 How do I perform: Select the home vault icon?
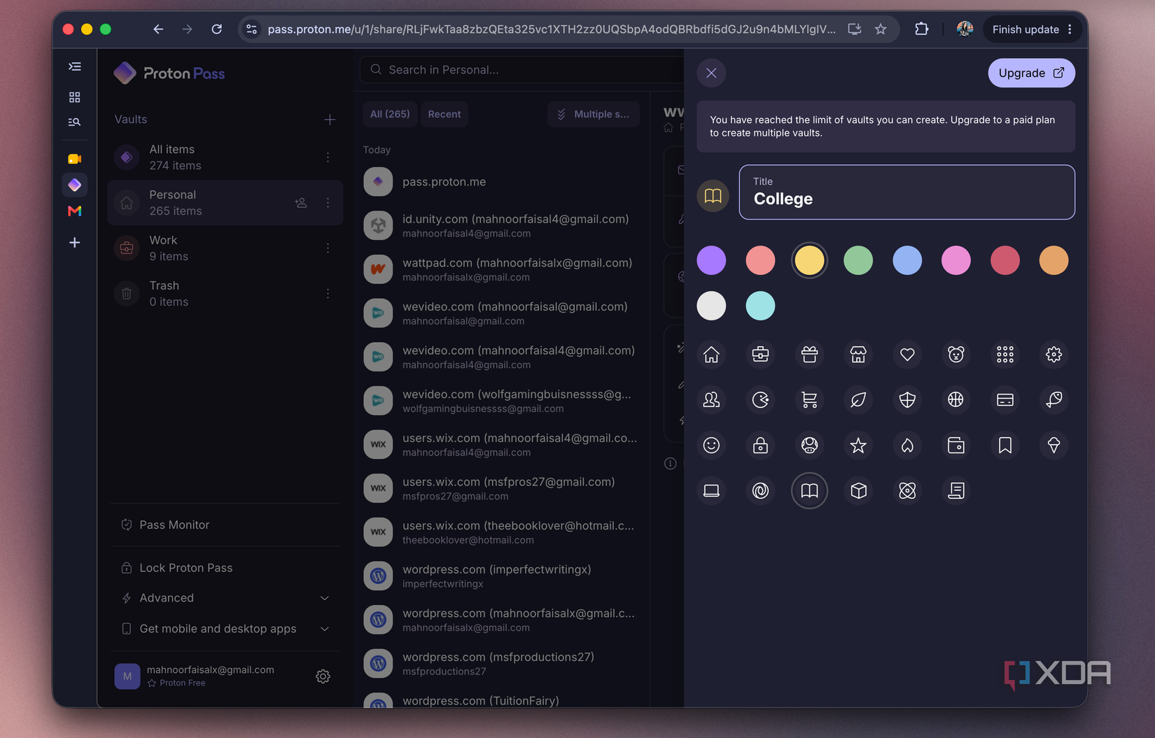point(711,355)
